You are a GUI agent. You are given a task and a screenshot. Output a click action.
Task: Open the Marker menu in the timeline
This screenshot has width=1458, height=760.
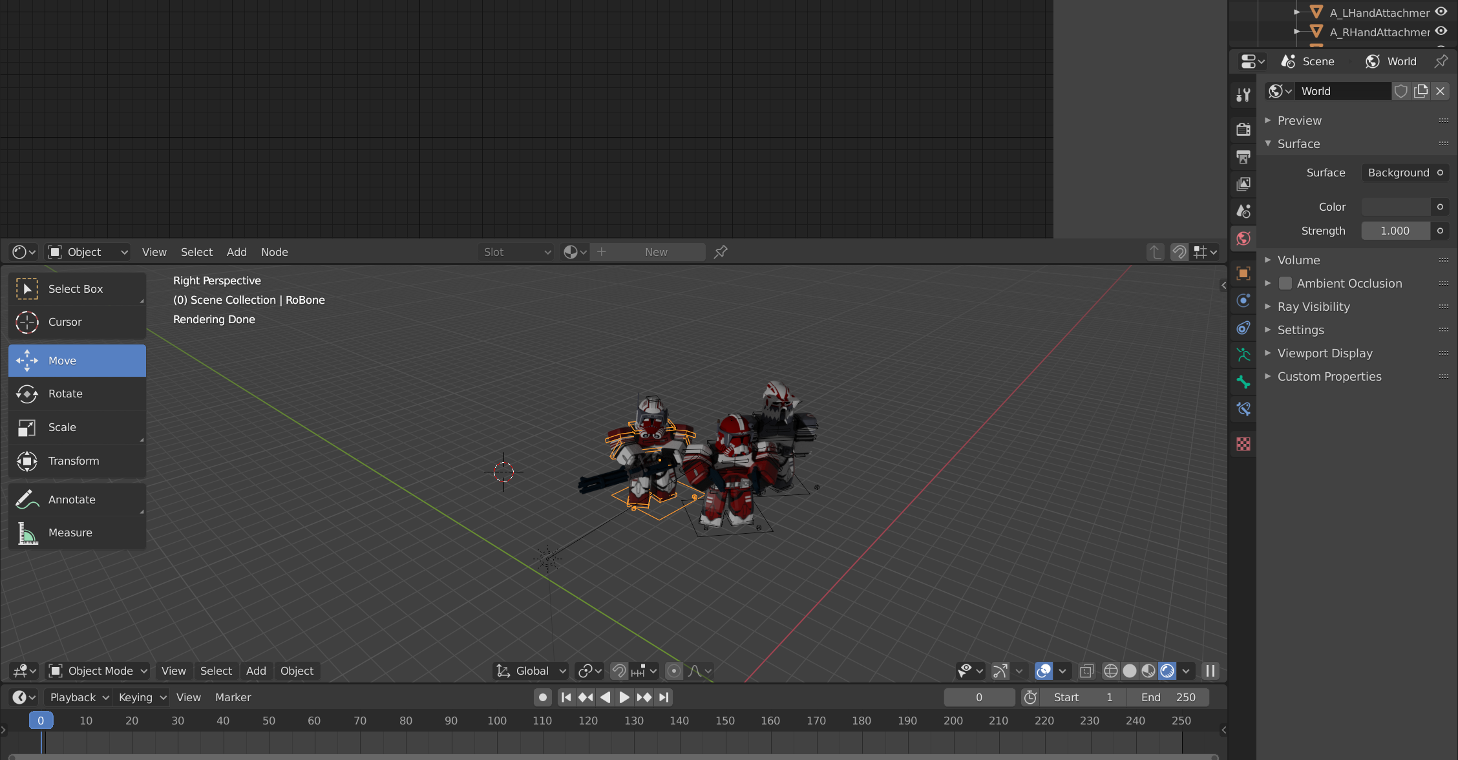(233, 697)
